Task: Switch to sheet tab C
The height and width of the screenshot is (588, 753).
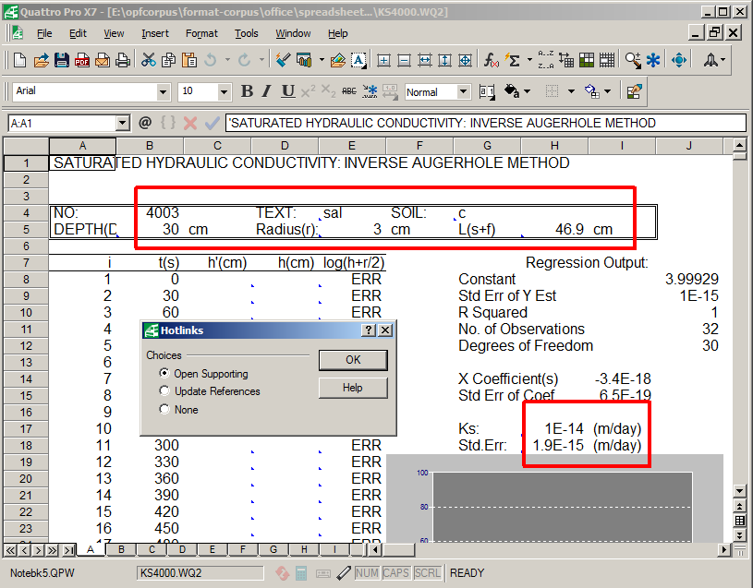Action: pyautogui.click(x=152, y=549)
